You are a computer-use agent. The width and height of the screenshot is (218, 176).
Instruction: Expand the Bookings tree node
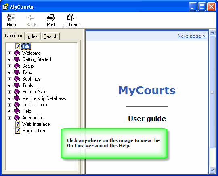[x=9, y=79]
